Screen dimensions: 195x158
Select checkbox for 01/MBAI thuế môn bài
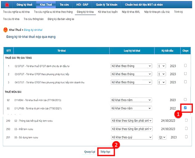[x=185, y=100]
